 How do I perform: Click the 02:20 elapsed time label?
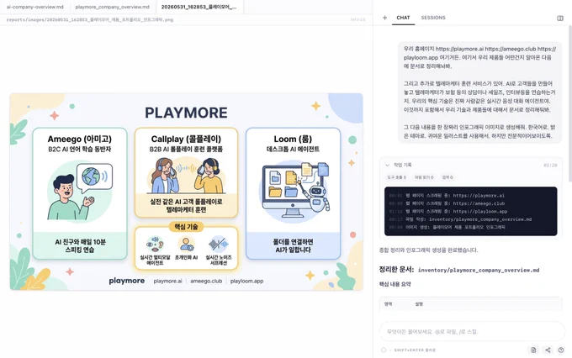(x=550, y=166)
